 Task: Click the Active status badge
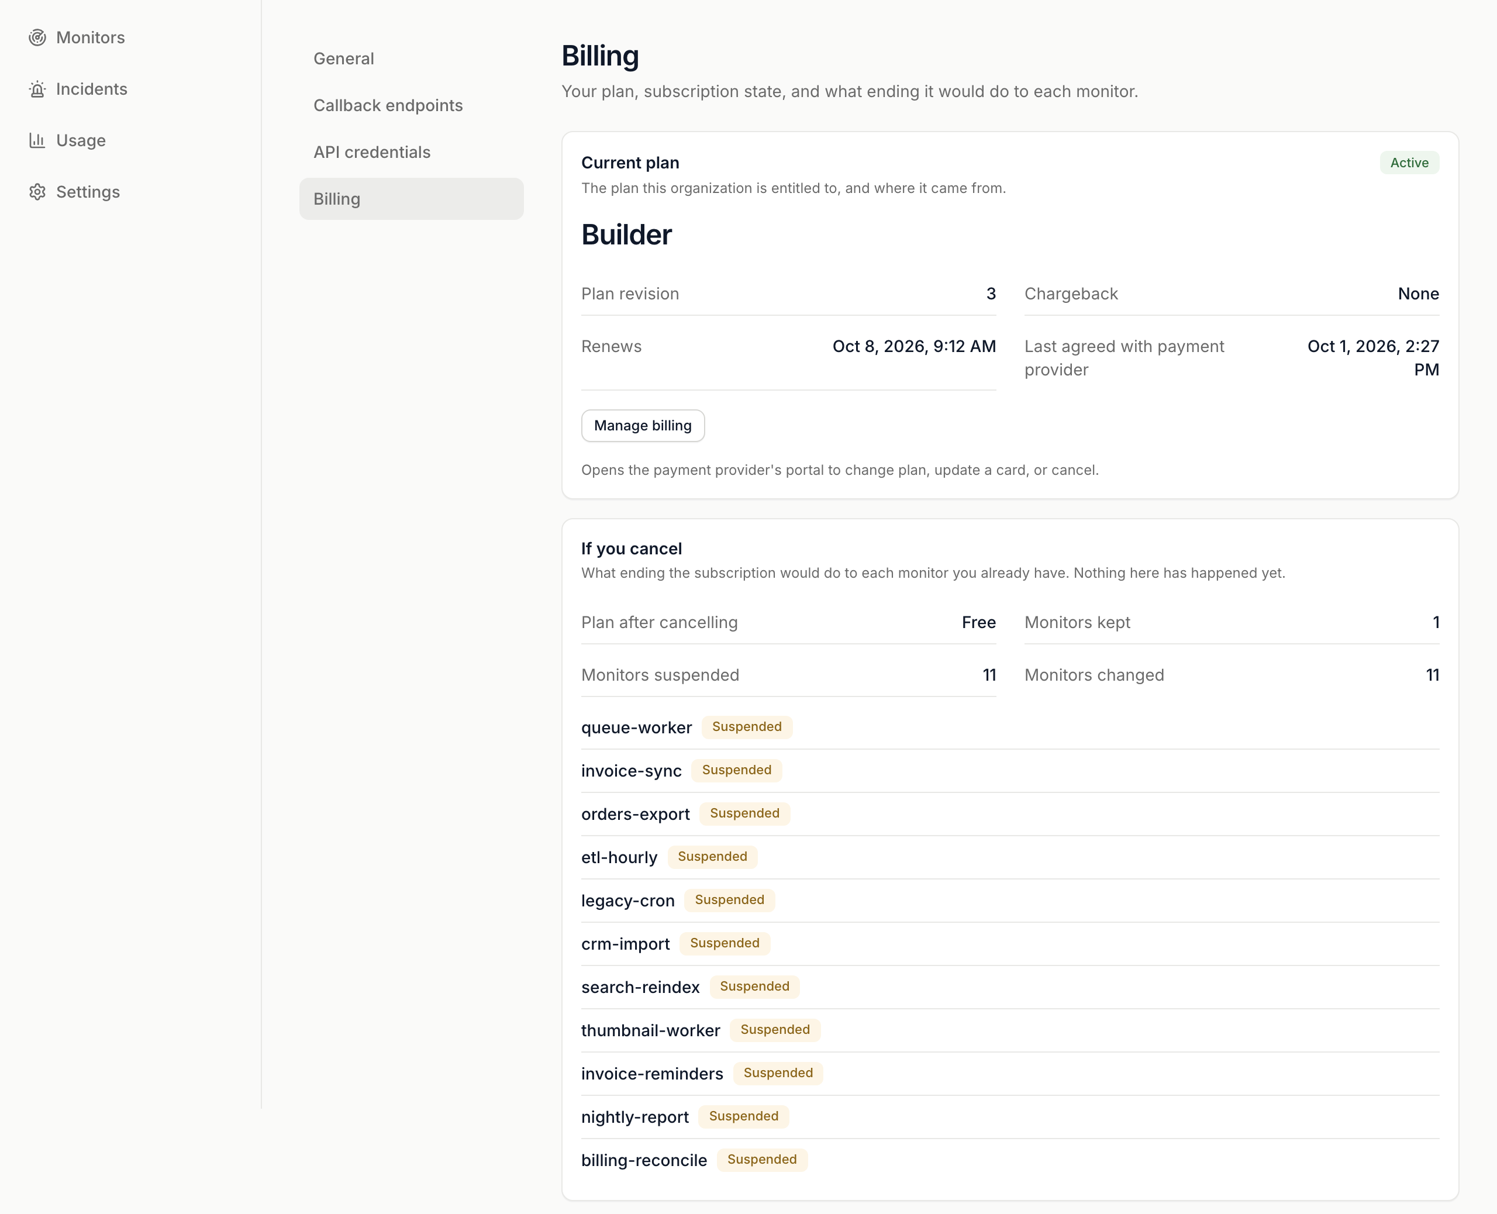coord(1409,163)
